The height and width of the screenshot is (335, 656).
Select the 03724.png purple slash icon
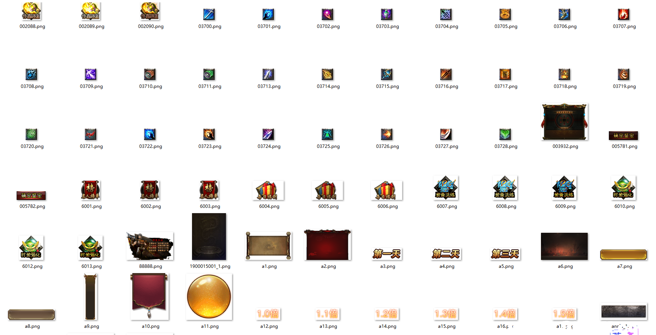[268, 134]
